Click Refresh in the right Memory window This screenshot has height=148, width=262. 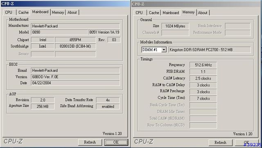[x=220, y=143]
